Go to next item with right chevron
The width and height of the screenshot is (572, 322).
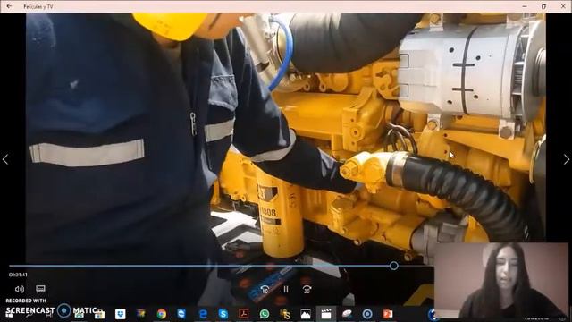point(566,159)
